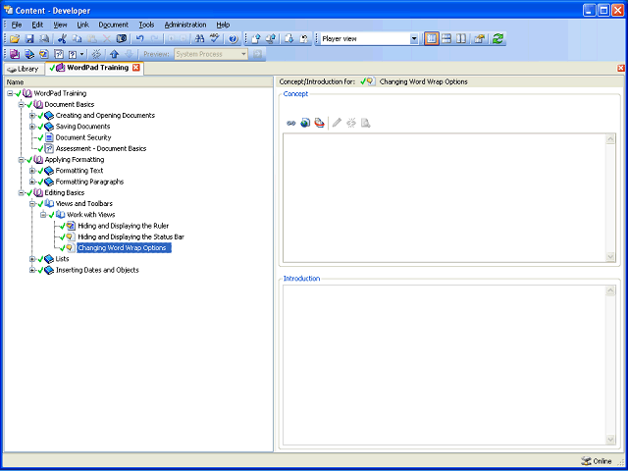
Task: Click the Cancel Check Out icon
Action: [x=304, y=39]
